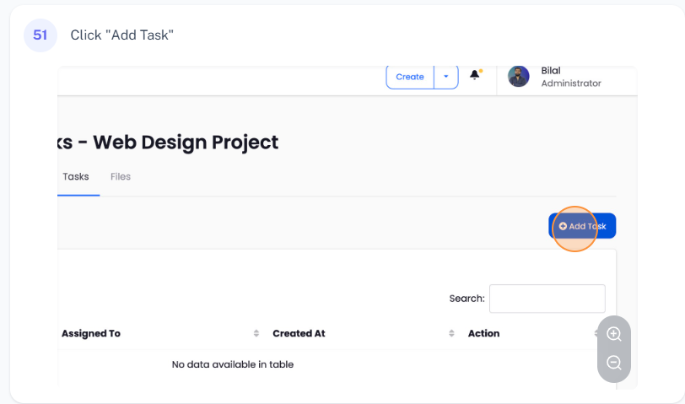Click the zoom out magnifier icon
685x404 pixels.
click(614, 363)
